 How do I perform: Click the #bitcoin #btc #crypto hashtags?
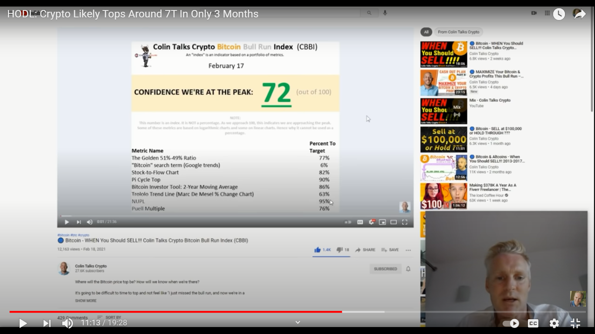(73, 235)
